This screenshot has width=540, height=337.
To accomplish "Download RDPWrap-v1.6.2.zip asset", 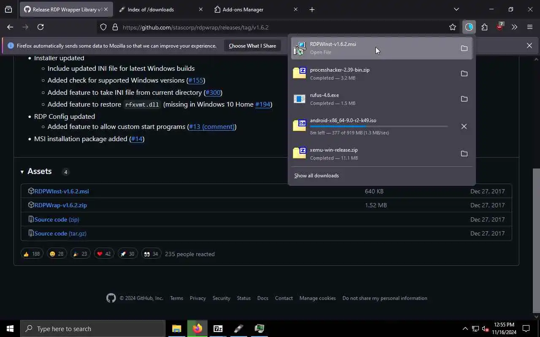I will pyautogui.click(x=61, y=205).
